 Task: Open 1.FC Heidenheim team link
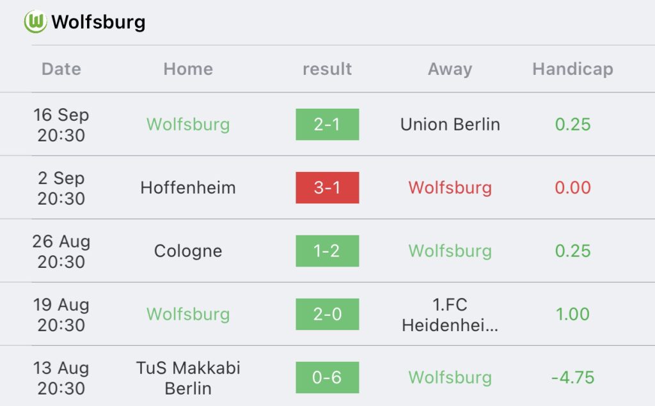450,315
